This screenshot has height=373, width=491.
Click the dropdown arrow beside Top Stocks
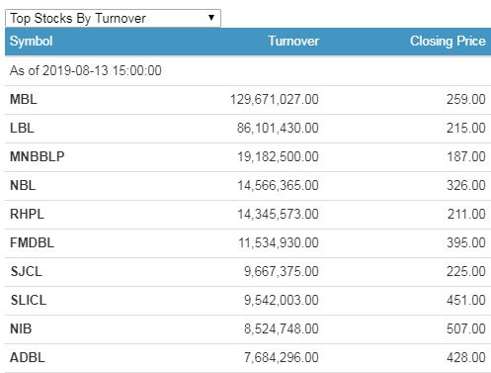point(211,18)
